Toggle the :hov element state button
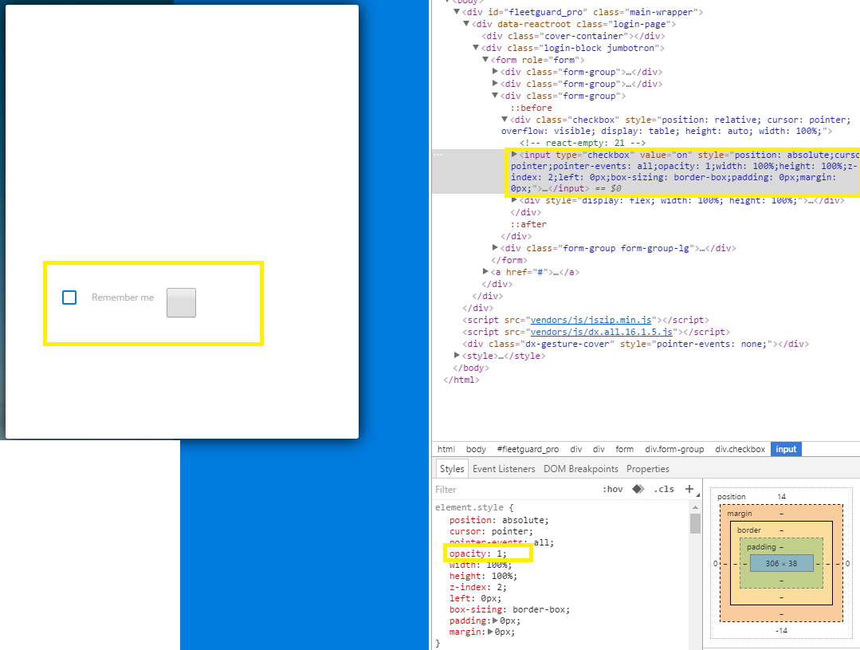 [x=613, y=489]
